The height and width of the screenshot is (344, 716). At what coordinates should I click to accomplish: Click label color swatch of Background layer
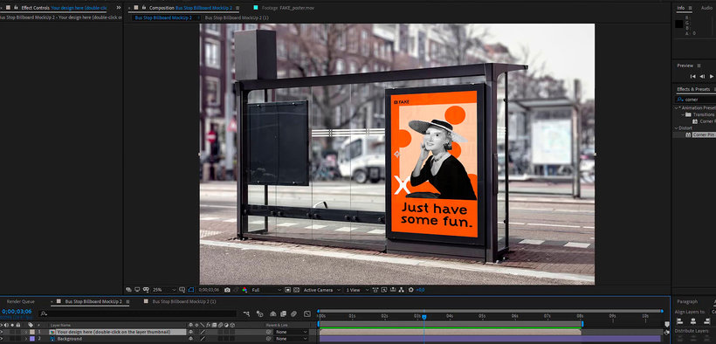click(32, 339)
